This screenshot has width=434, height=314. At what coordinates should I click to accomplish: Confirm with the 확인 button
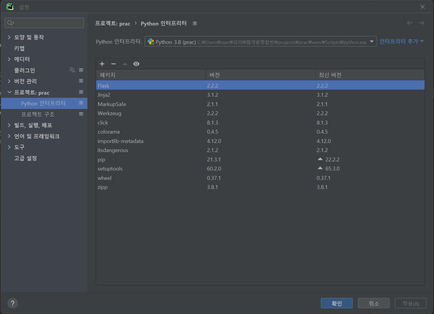[x=337, y=303]
